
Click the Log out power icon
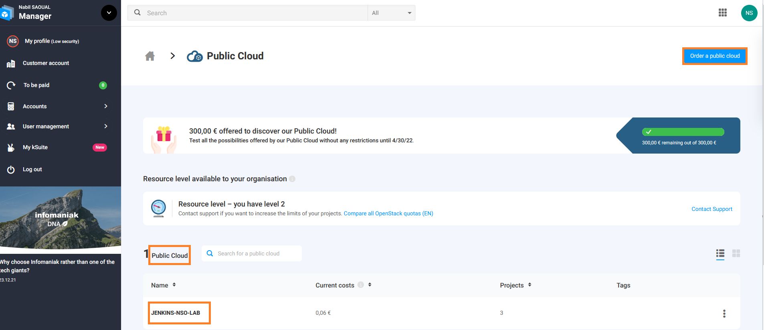click(x=11, y=169)
